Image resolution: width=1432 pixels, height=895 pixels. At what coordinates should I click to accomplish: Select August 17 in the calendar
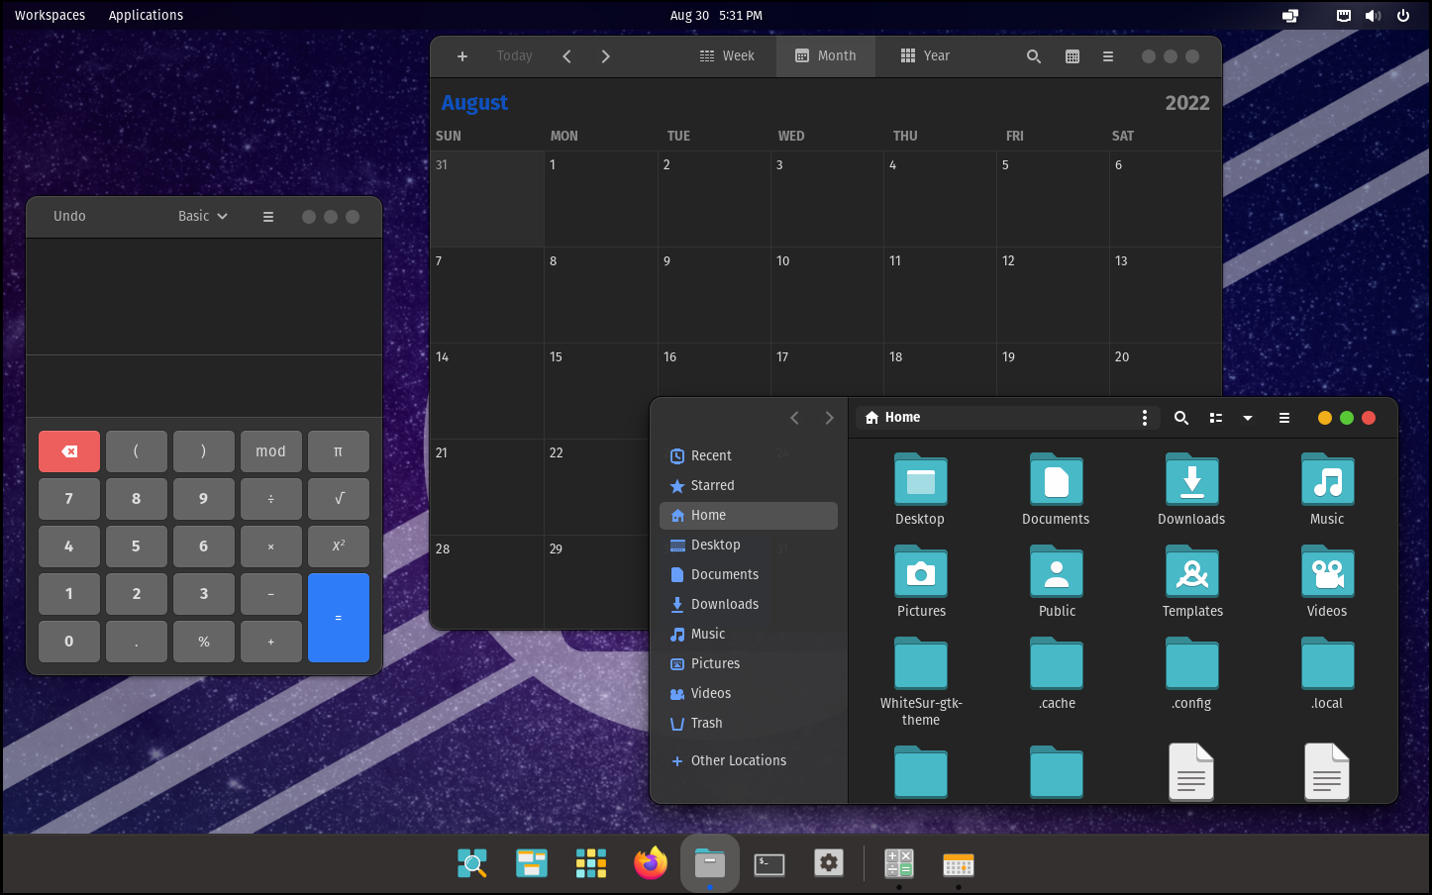(x=826, y=374)
